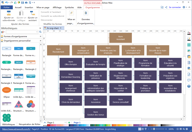Click the print icon in quick access toolbar
Image resolution: width=192 pixels, height=132 pixels.
(x=26, y=2)
